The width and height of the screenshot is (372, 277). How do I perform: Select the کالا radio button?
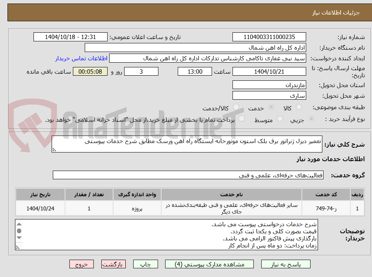coord(299,107)
